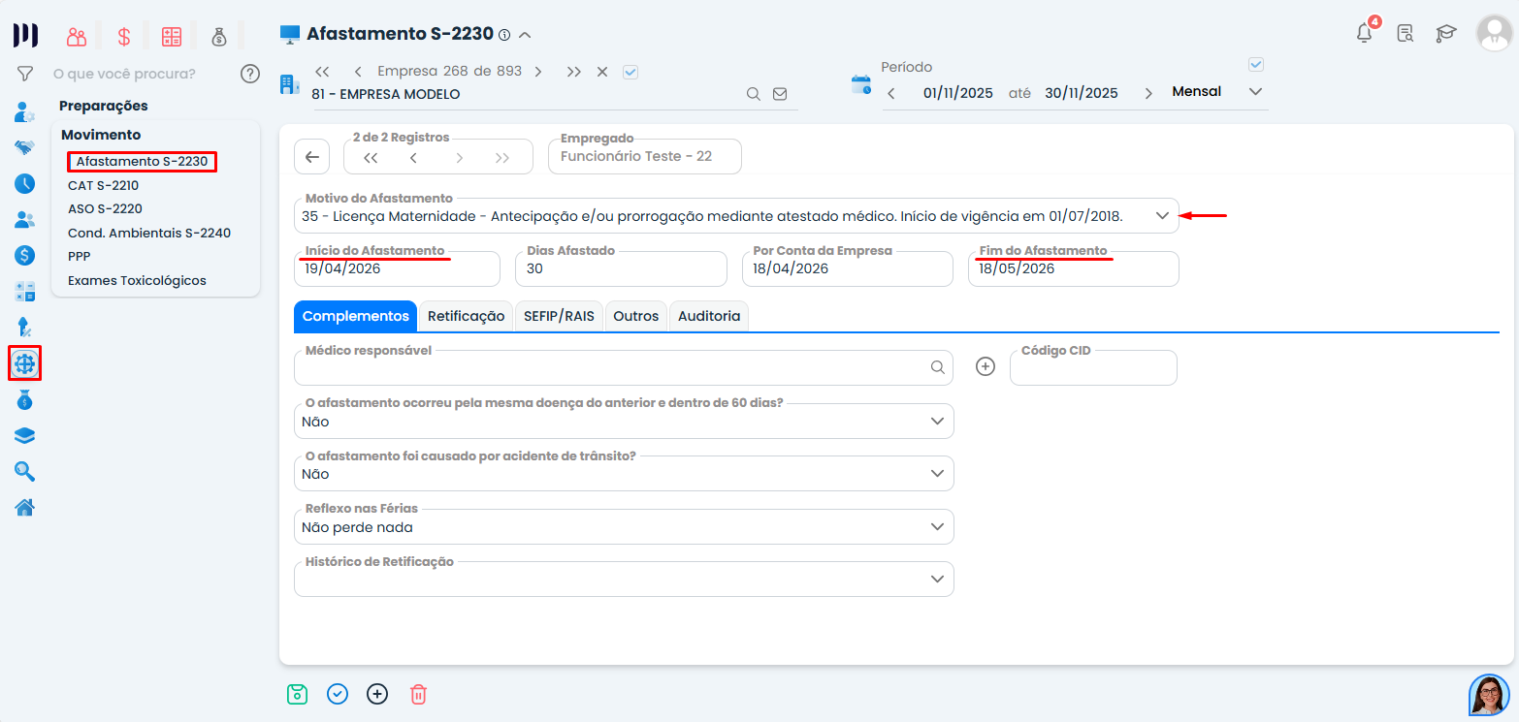Click the info icon next to page title
Screen dimensions: 1519x722
point(504,35)
